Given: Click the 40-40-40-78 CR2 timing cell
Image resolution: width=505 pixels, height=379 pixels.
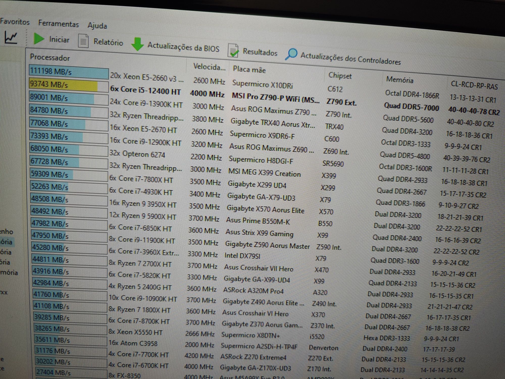Looking at the screenshot, I should coord(474,111).
